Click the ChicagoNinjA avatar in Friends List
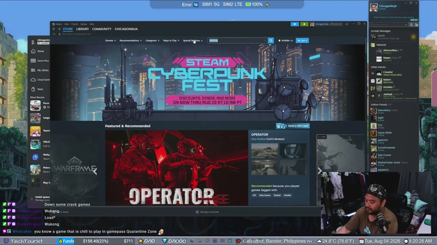Screen dimensions: 437x245 click(x=374, y=7)
